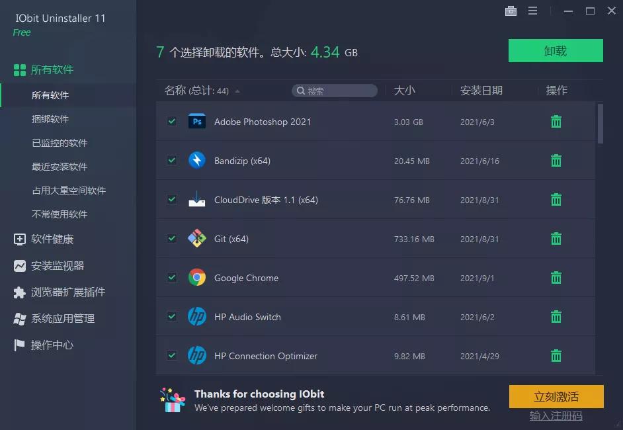This screenshot has height=430, width=623.
Task: Click the 操作中心 flag icon
Action: coord(20,344)
